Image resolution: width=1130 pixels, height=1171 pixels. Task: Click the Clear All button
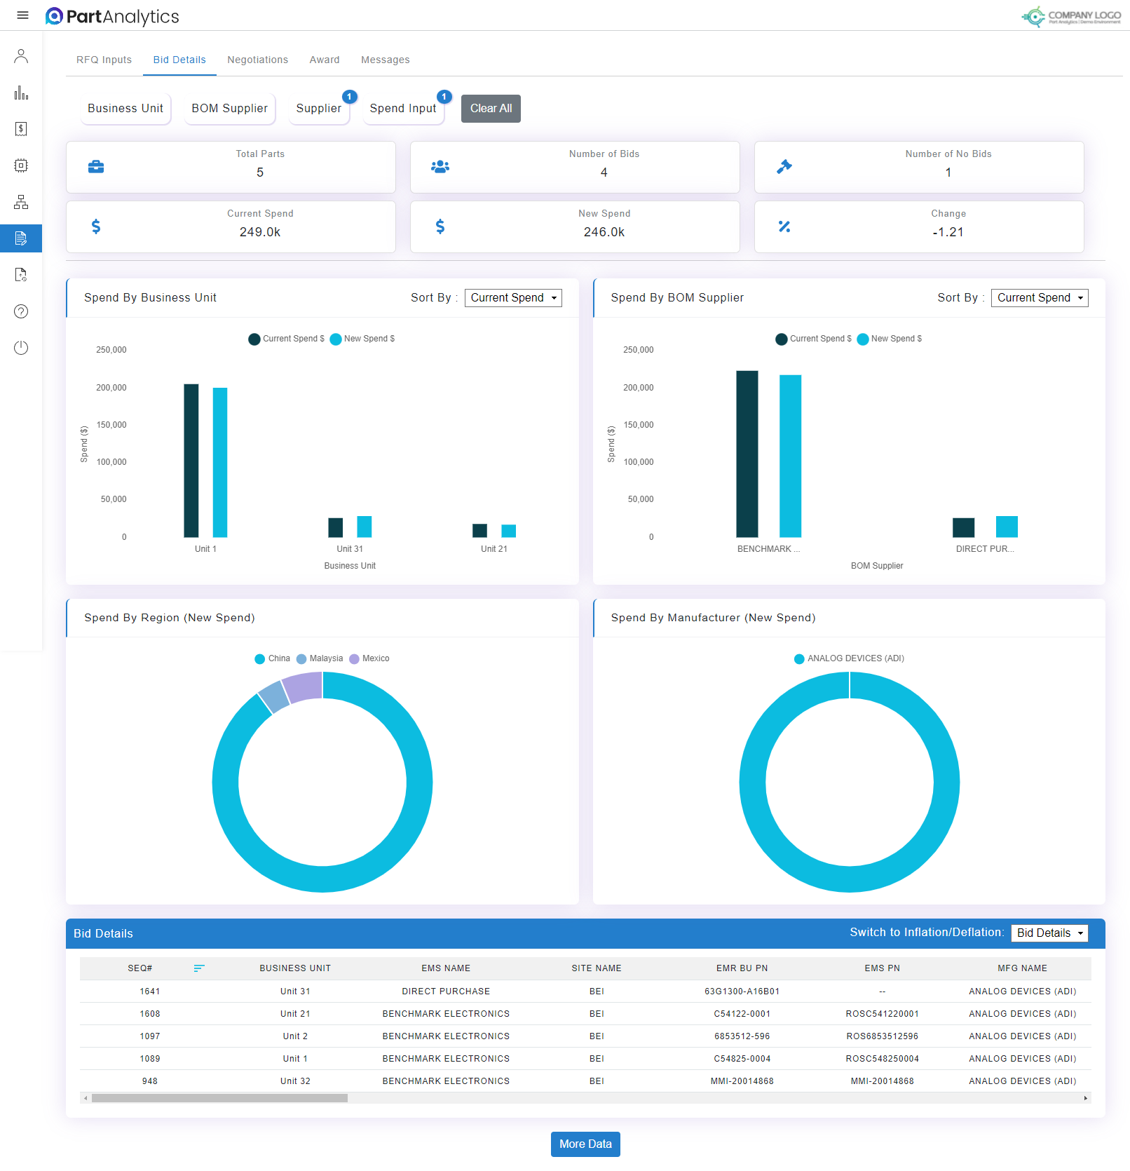(x=491, y=109)
